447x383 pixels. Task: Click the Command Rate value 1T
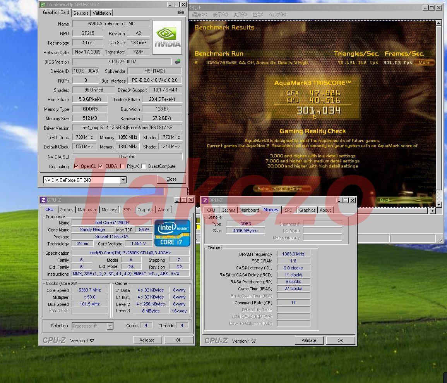tap(293, 302)
